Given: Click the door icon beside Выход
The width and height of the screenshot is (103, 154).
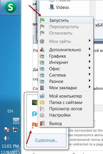Looking at the screenshot, I should click(x=42, y=123).
